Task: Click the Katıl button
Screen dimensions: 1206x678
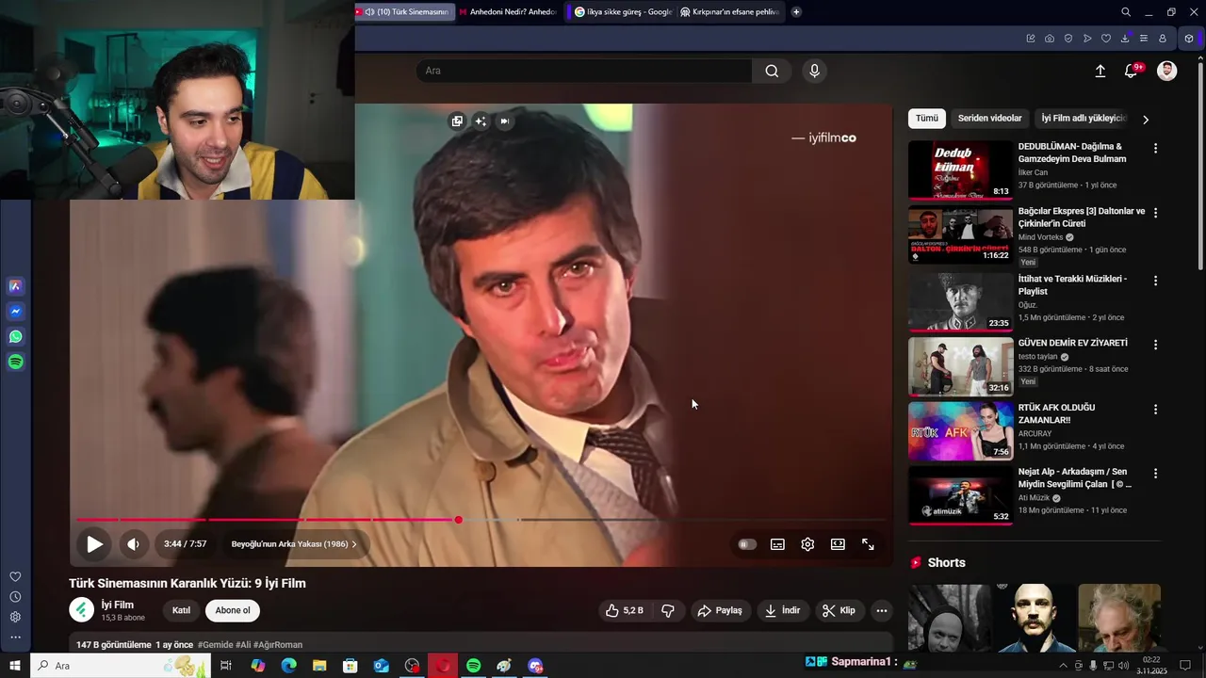Action: (181, 610)
